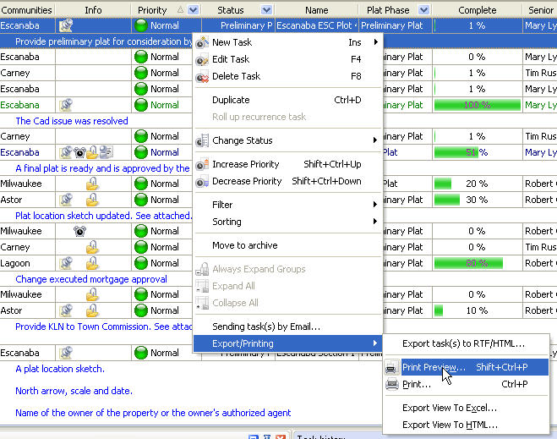Click the lock icon in Lagoon row
Viewport: 557px width, 439px height.
[x=93, y=263]
